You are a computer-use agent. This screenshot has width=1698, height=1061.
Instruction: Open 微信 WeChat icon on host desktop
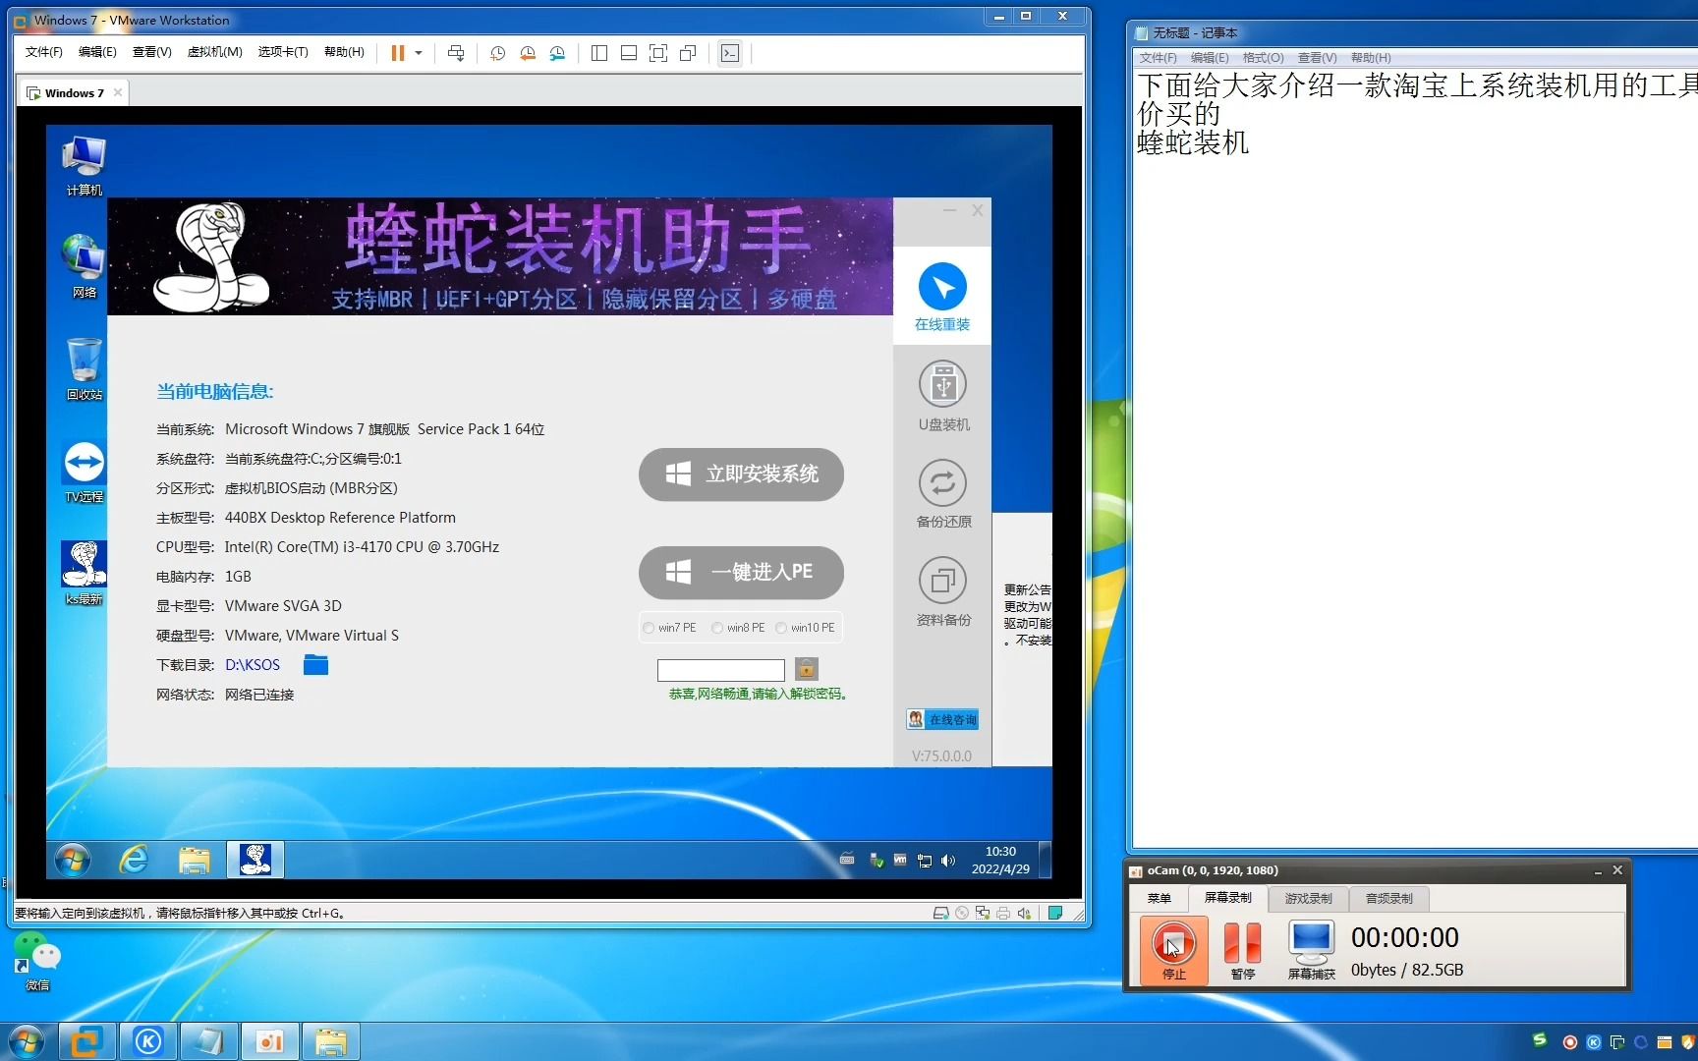(37, 962)
